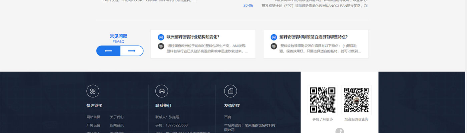Open FAQ question 塑料软包装印刷袋装白酒具有哪些特点?
Screen dimensions: 467x133
tap(313, 37)
